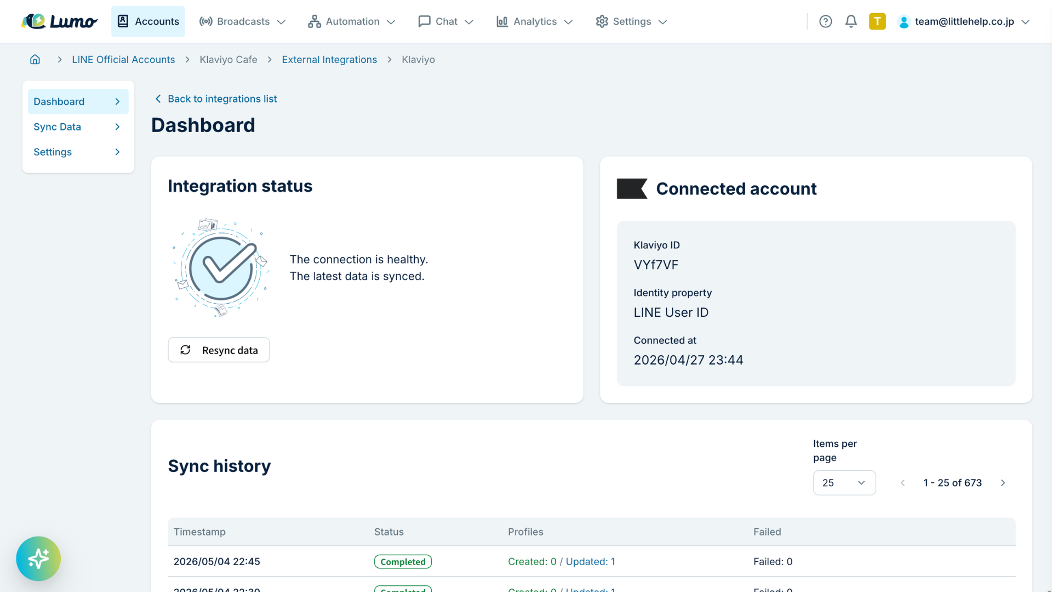This screenshot has height=592, width=1052.
Task: Click the Lumo logo
Action: pos(59,21)
